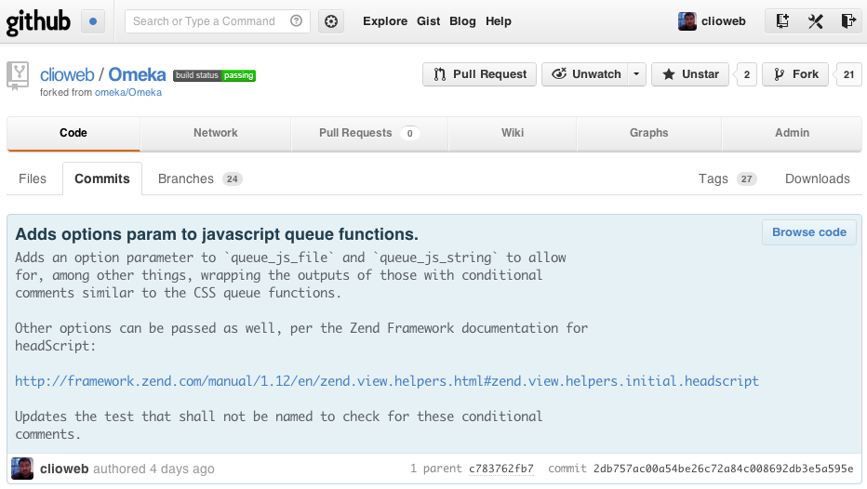Click the build status passing badge
The height and width of the screenshot is (489, 867).
tap(214, 75)
